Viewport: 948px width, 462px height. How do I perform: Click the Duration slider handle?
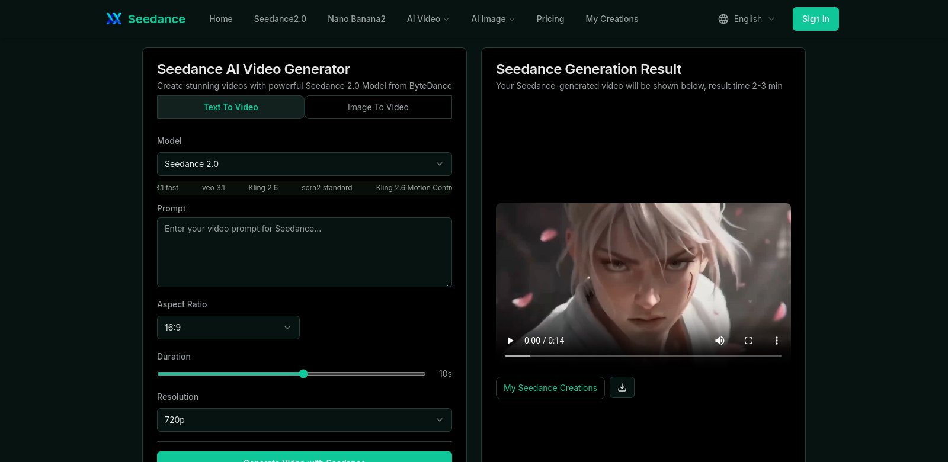pos(303,374)
